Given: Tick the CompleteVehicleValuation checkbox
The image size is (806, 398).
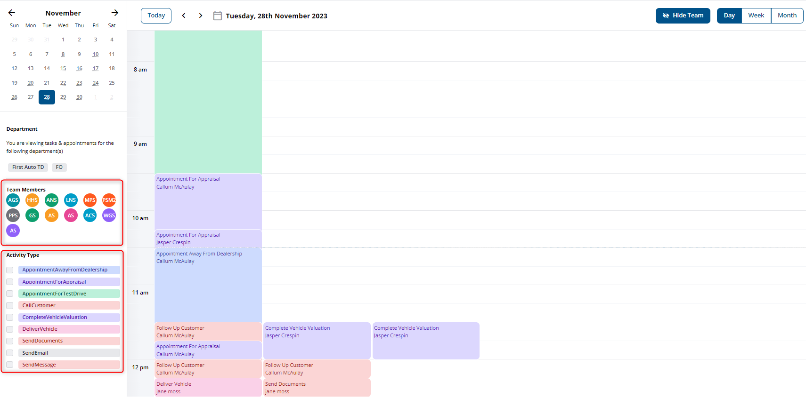Looking at the screenshot, I should tap(9, 317).
